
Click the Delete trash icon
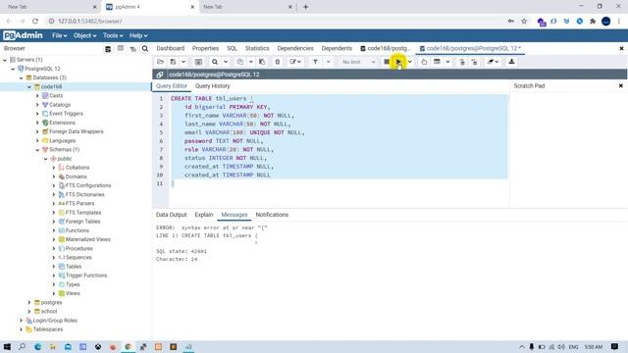(277, 62)
